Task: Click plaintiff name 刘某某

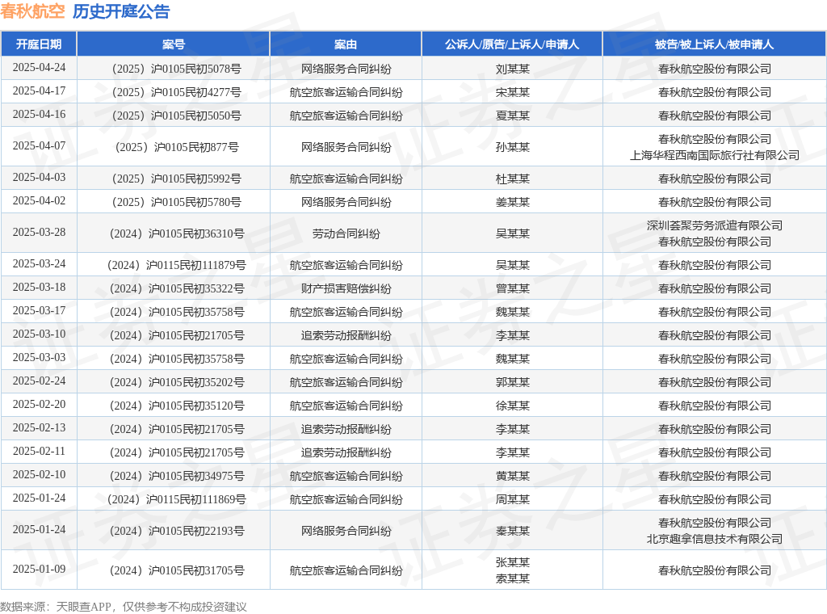Action: 512,69
